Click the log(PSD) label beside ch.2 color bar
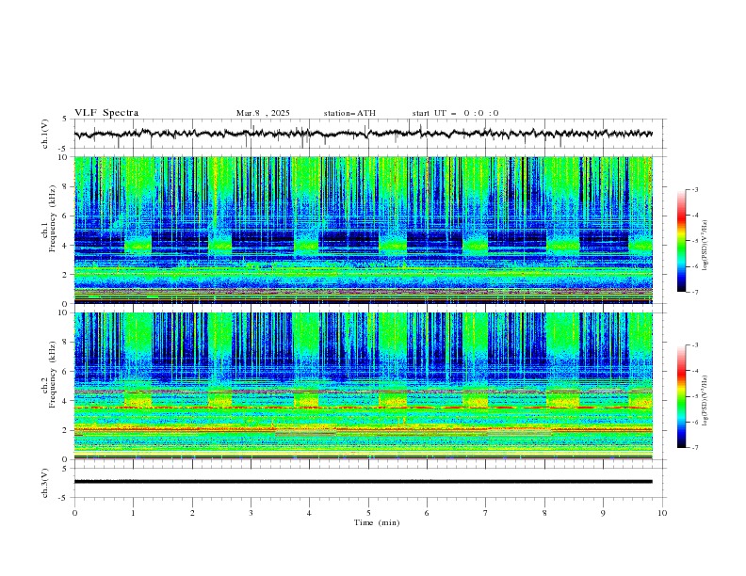 705,401
